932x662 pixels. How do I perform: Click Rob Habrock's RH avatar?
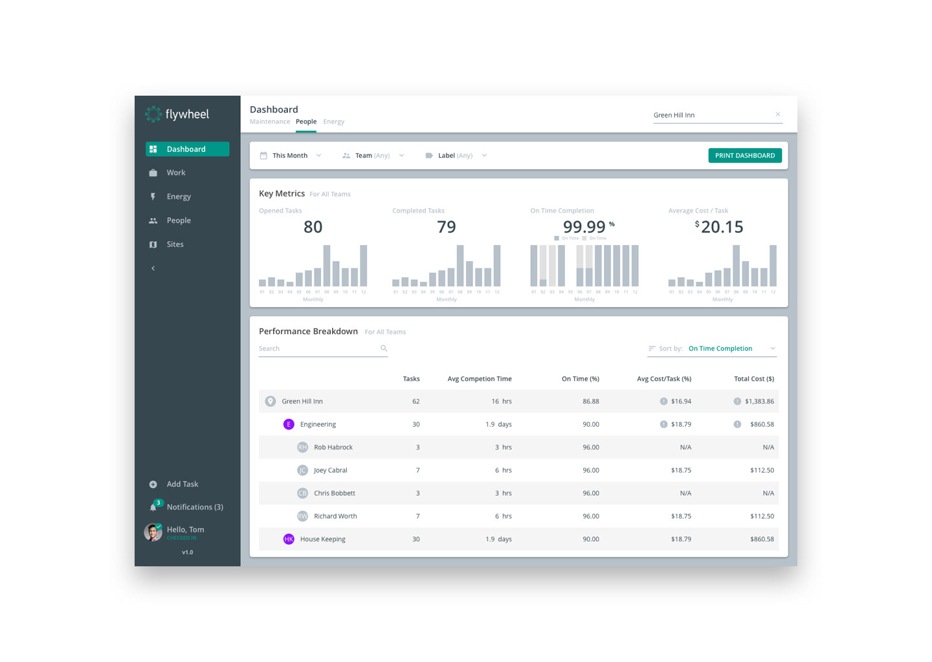[302, 447]
